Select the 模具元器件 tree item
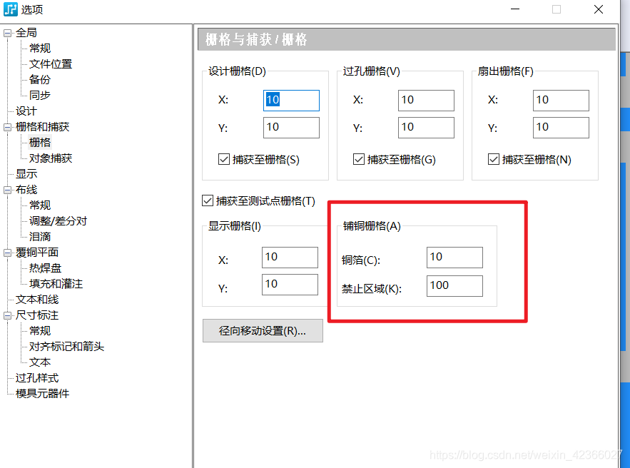 pos(42,393)
